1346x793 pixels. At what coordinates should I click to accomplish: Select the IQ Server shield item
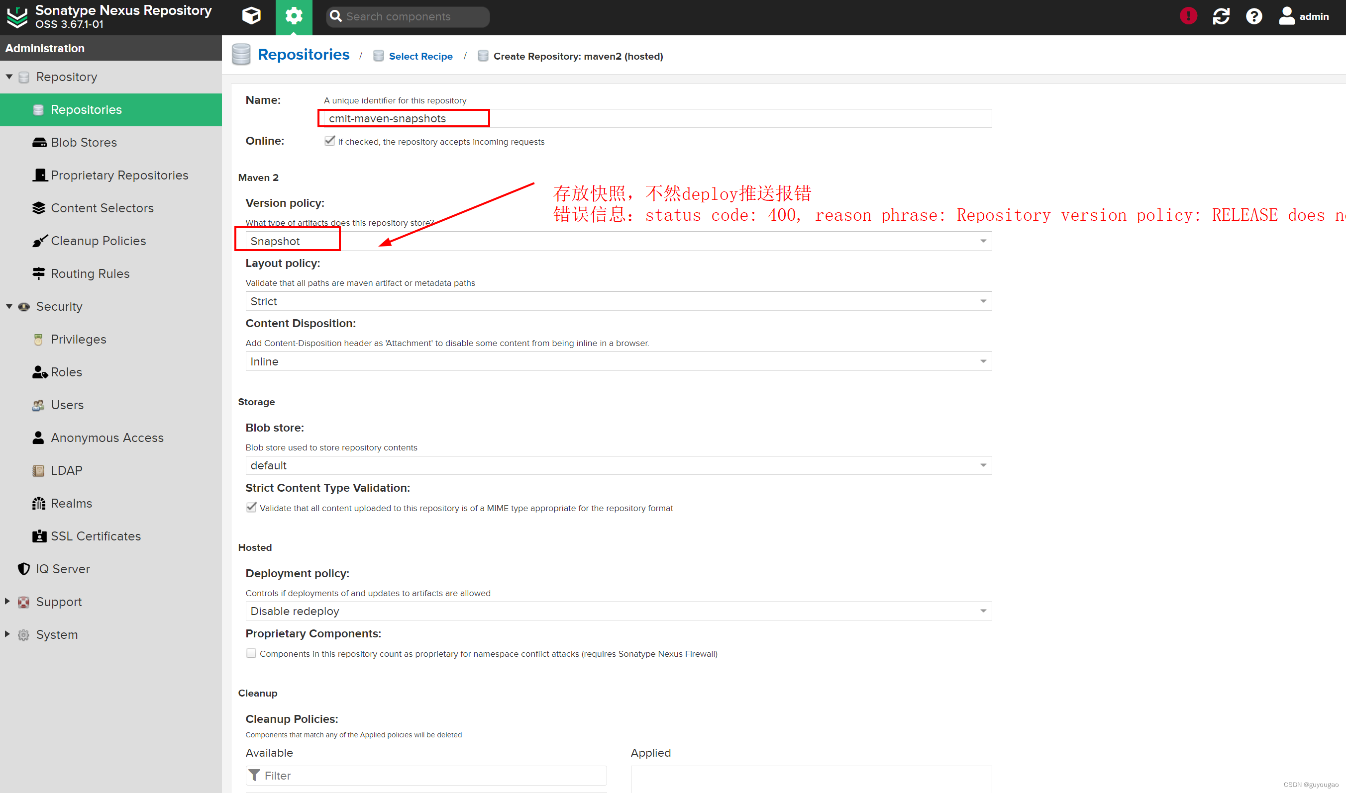[x=63, y=569]
